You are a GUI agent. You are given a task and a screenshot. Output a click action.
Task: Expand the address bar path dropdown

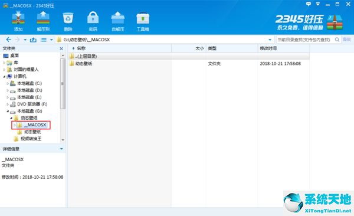click(x=270, y=40)
